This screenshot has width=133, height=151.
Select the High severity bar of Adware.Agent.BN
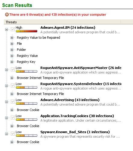26,31
